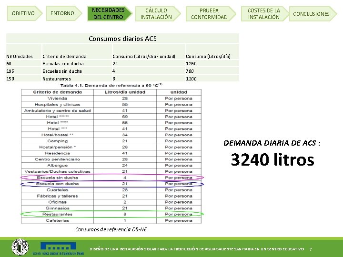Select the 'Vivienda' row label
This screenshot has width=343, height=257.
coord(57,99)
